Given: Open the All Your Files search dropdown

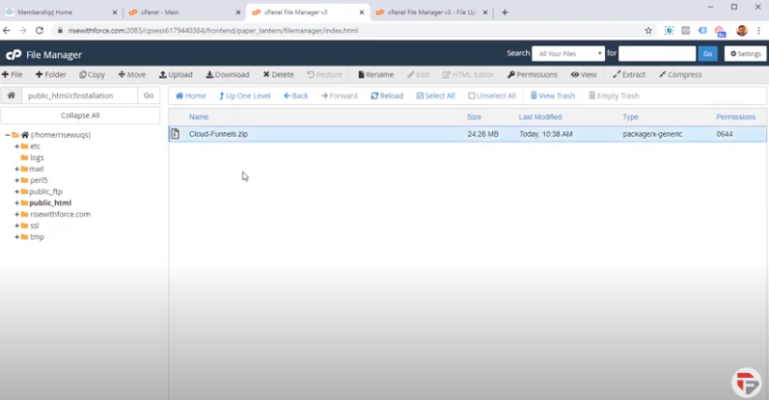Looking at the screenshot, I should pos(569,54).
